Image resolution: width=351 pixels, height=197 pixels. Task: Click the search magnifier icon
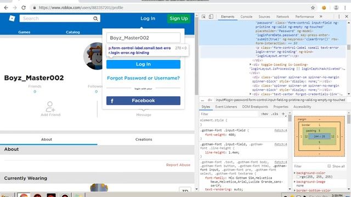click(x=95, y=19)
